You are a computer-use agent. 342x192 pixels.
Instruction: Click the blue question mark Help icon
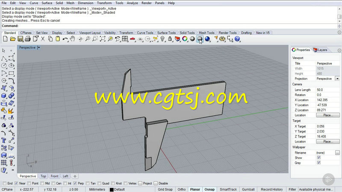(237, 39)
